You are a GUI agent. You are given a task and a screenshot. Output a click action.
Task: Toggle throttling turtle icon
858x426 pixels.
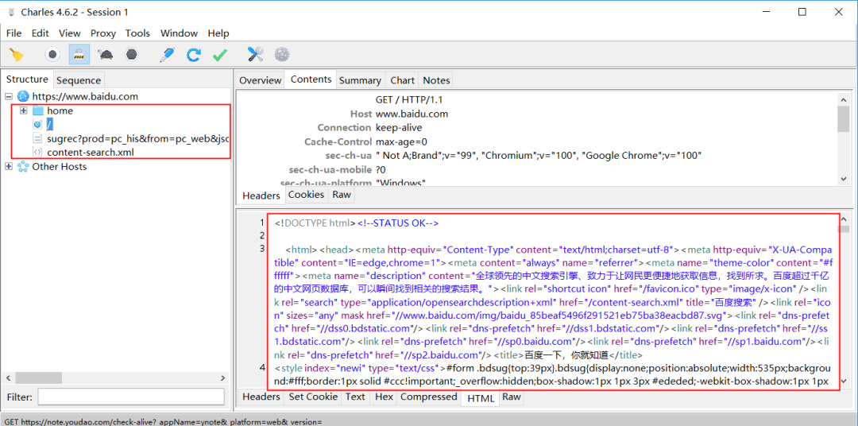click(x=105, y=55)
